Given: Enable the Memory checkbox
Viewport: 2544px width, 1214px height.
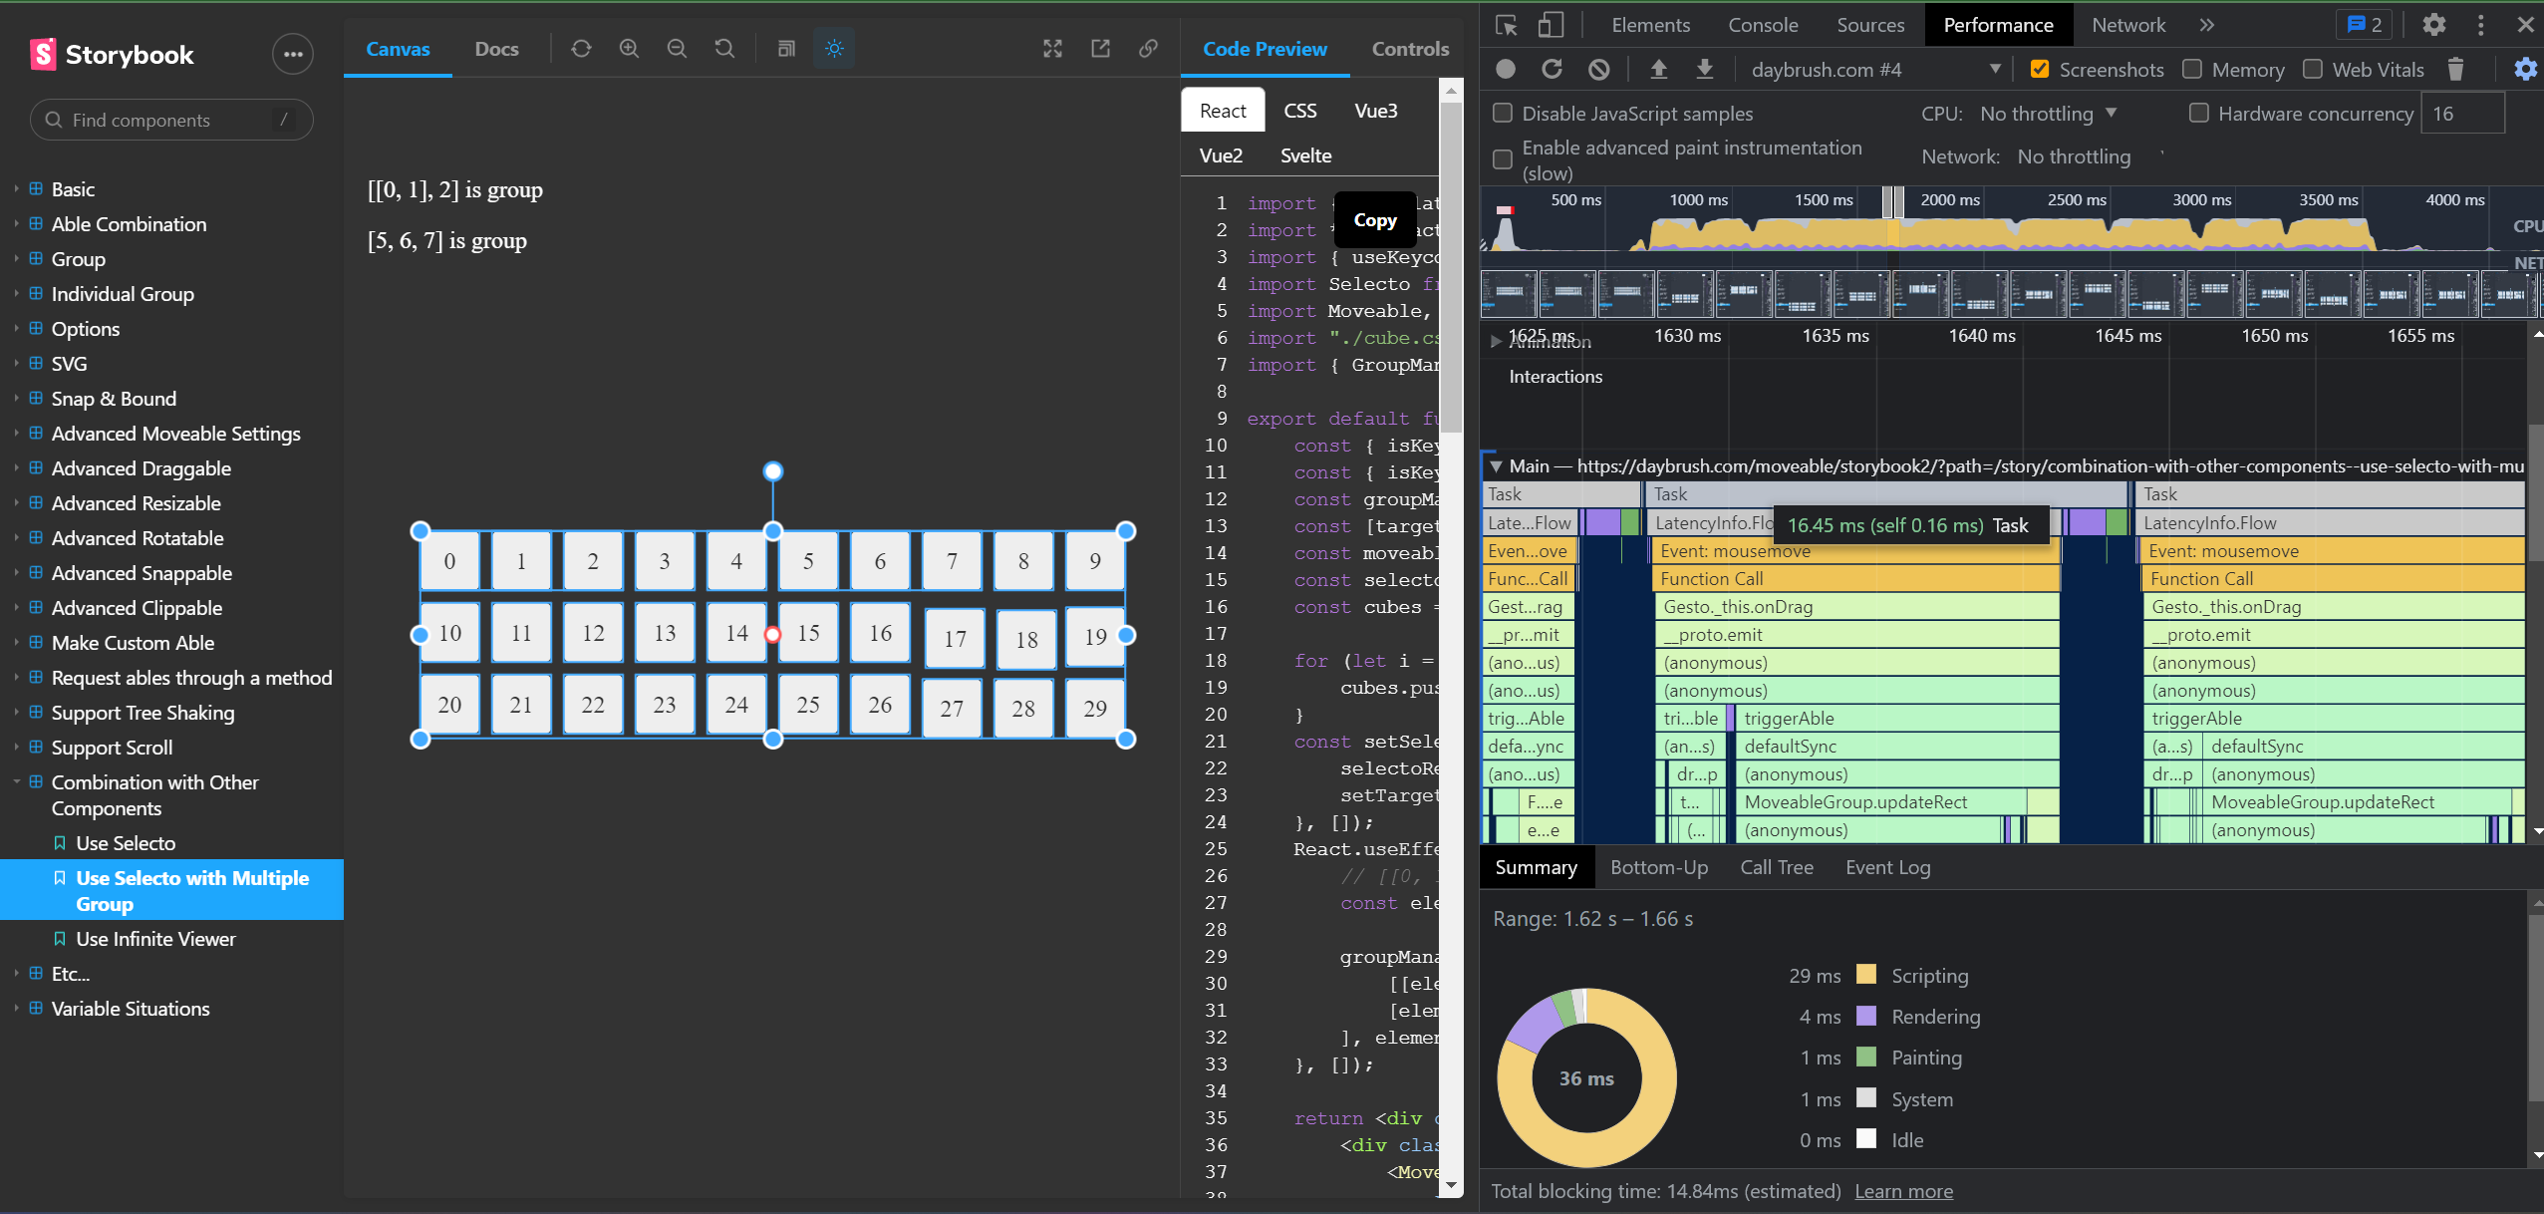Looking at the screenshot, I should 2194,69.
